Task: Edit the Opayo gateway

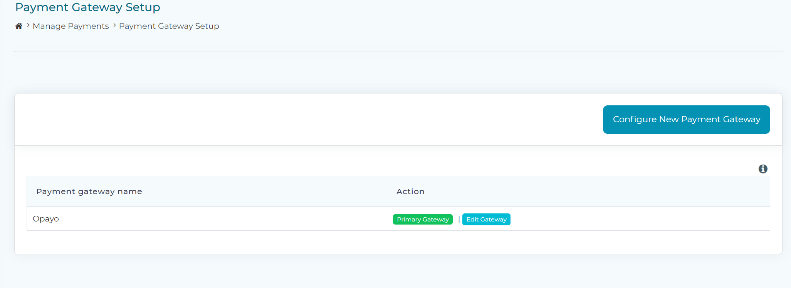Action: tap(486, 219)
